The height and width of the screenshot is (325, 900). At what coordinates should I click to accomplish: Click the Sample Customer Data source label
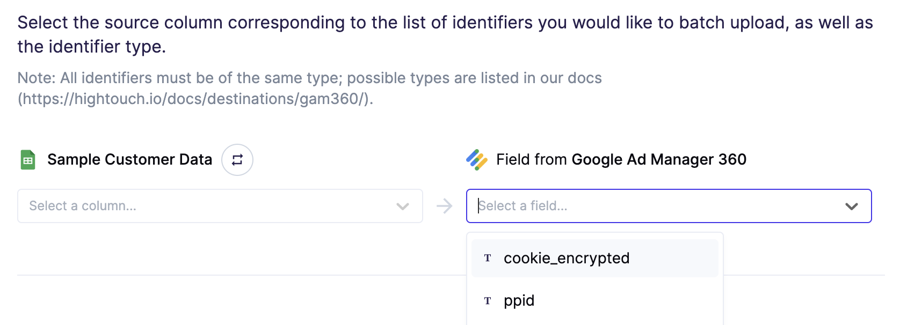[130, 160]
